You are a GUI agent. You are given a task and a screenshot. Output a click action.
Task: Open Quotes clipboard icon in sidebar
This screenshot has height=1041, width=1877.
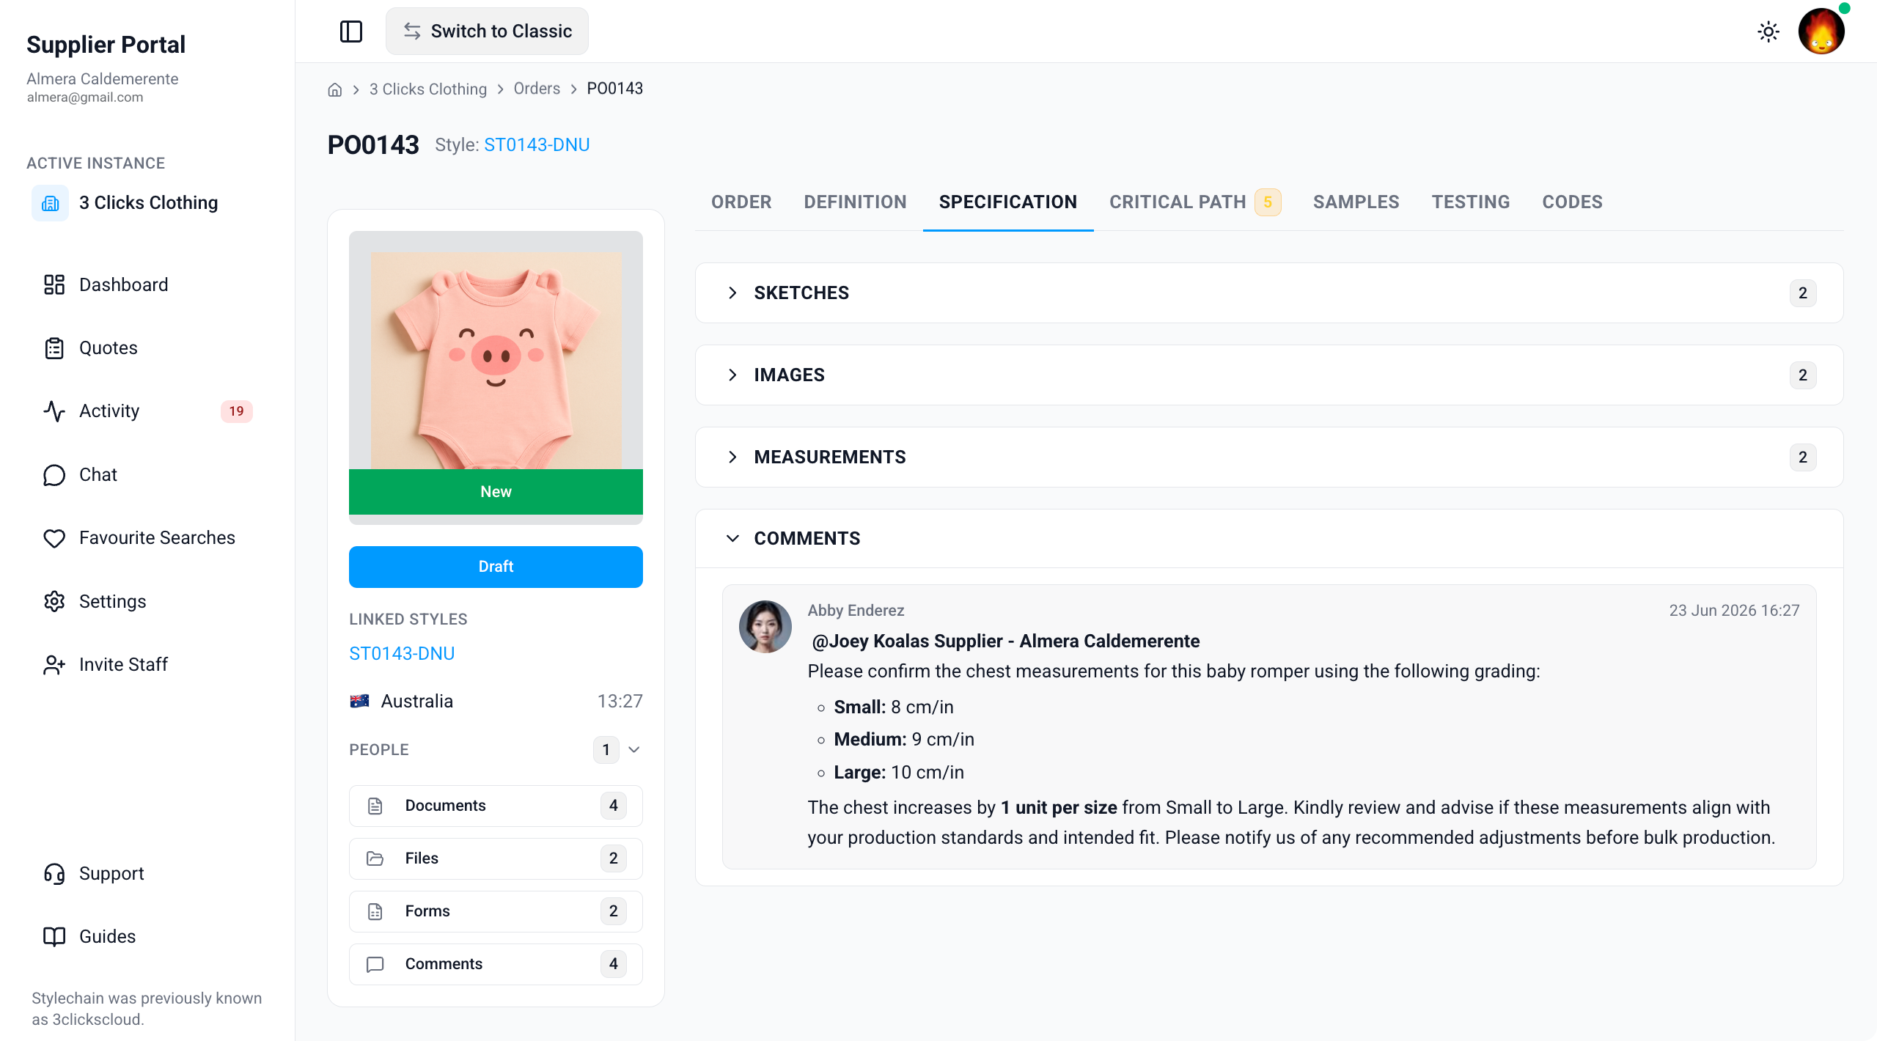(54, 348)
